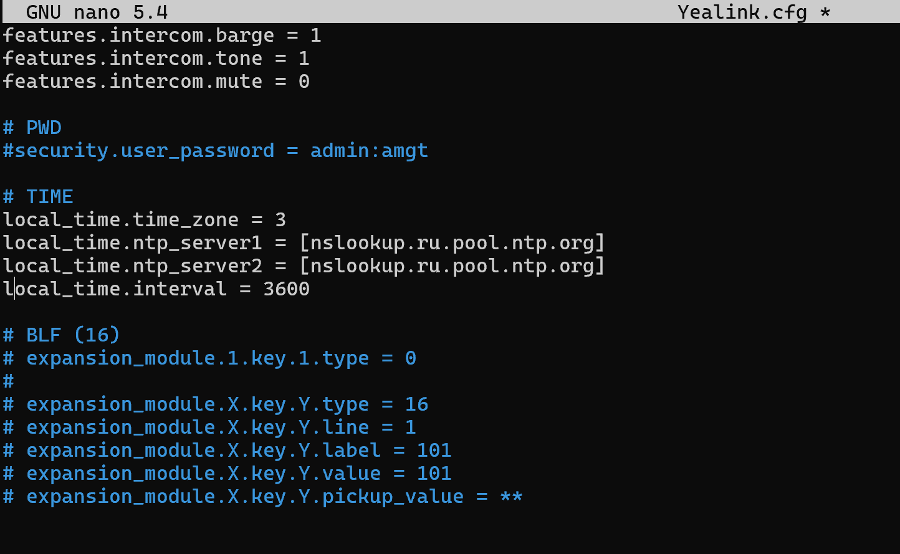Click the # PWD comment heading
The image size is (900, 554).
(32, 128)
